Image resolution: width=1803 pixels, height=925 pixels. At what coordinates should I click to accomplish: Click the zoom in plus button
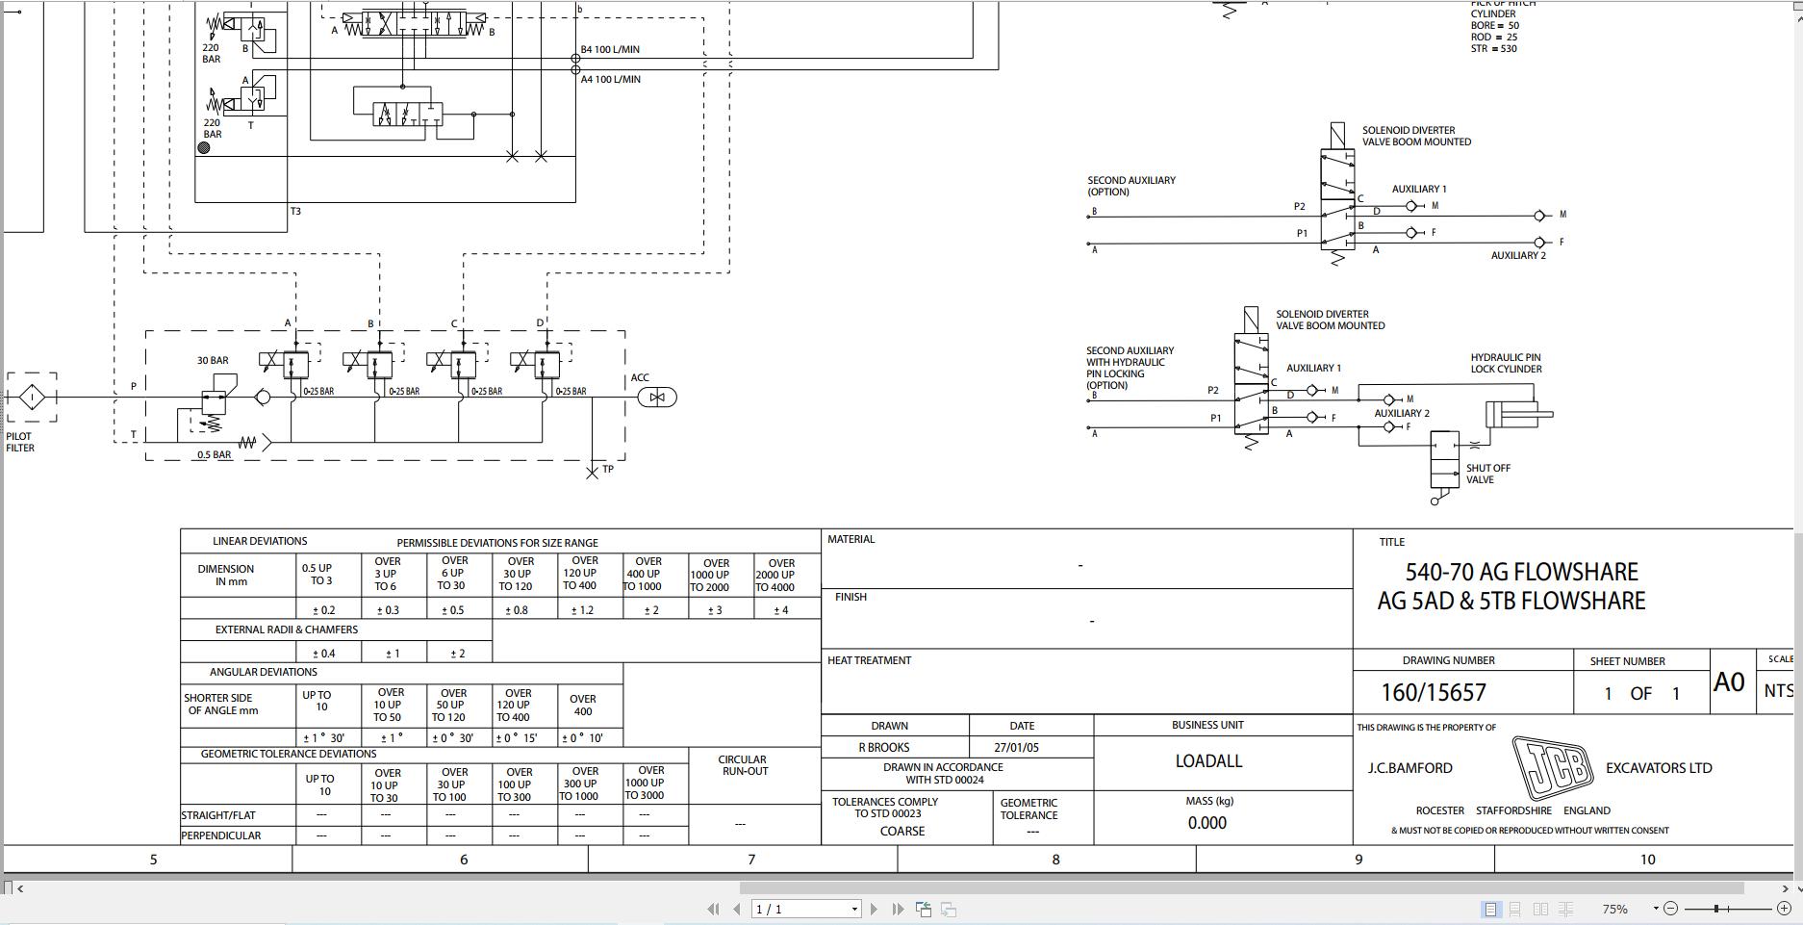[x=1784, y=909]
